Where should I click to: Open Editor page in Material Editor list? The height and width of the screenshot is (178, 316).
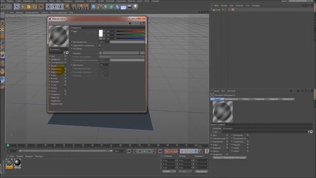(55, 97)
